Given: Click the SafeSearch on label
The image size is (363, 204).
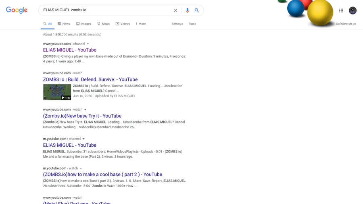Looking at the screenshot, I should click(x=346, y=24).
